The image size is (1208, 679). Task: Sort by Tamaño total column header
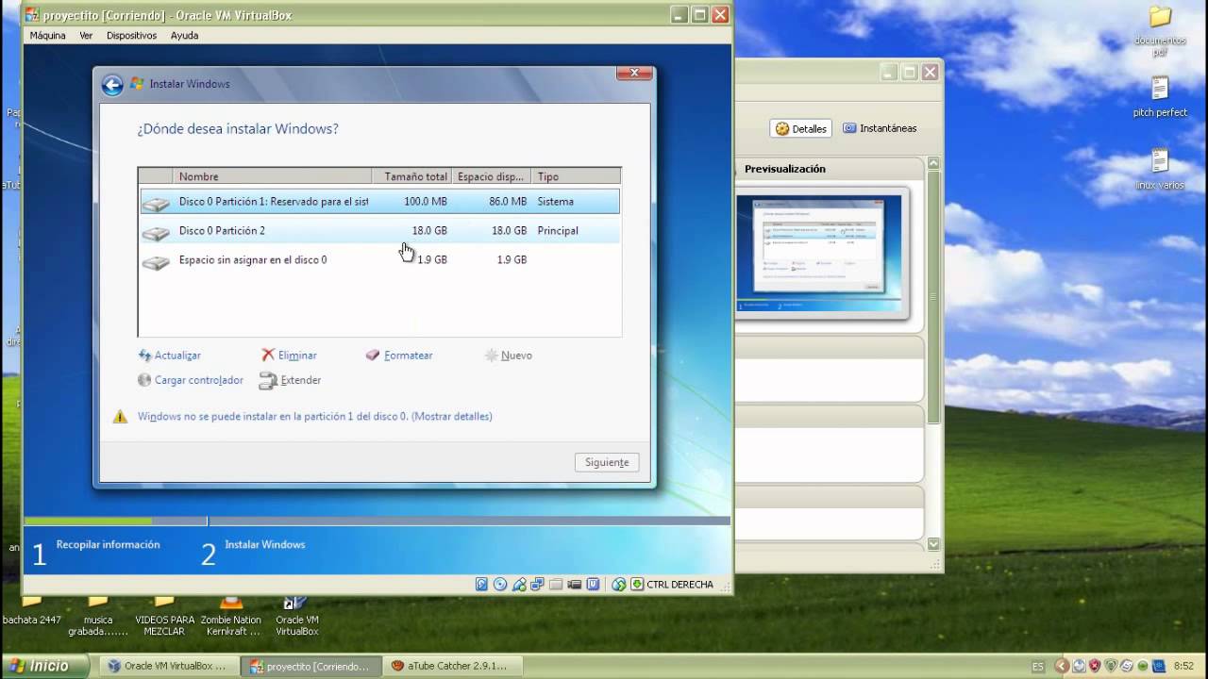[x=412, y=176]
